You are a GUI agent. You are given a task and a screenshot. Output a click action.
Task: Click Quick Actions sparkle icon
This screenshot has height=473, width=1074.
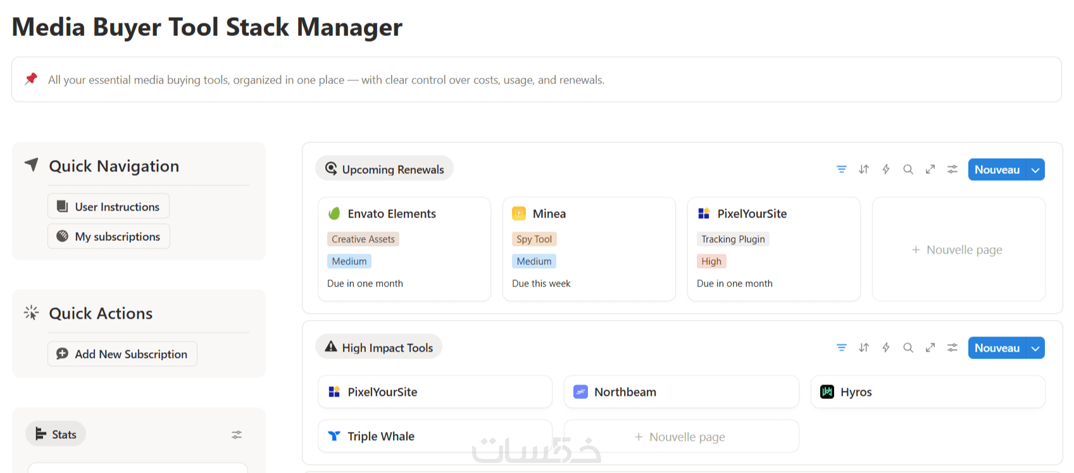(32, 312)
